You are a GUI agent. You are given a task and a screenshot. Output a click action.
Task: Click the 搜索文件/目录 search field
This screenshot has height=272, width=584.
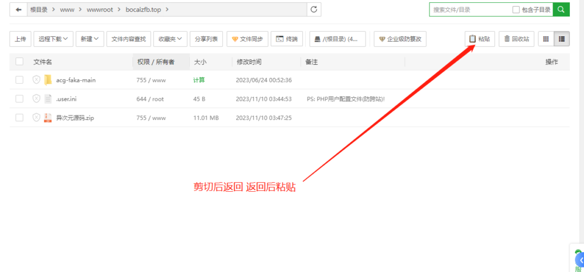(469, 10)
